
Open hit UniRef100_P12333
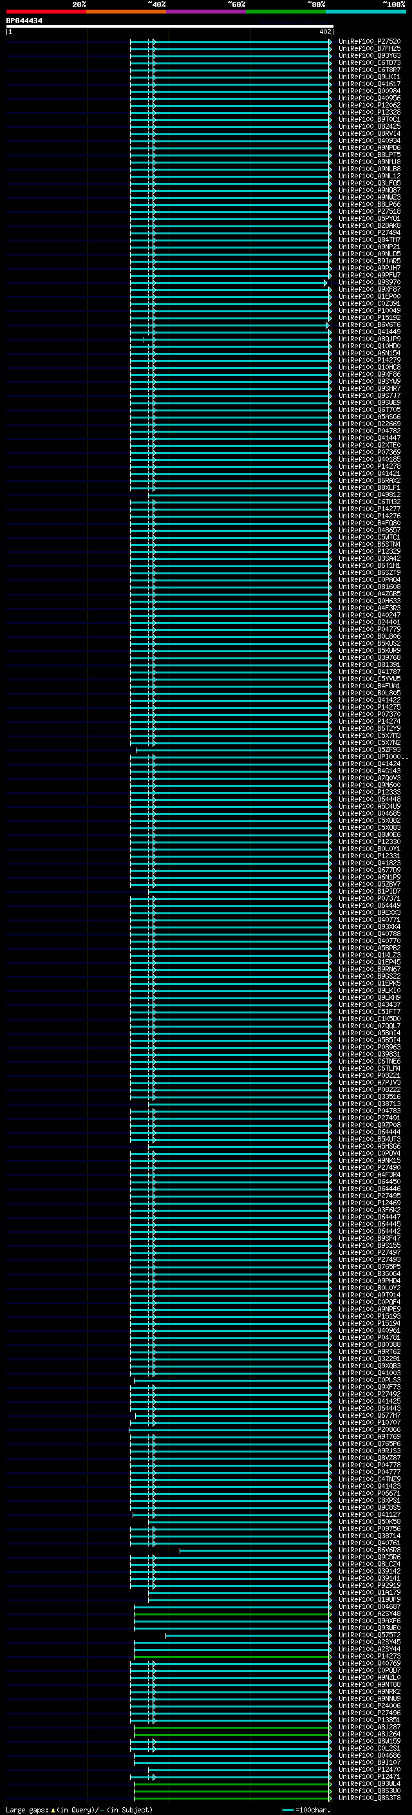(x=370, y=792)
